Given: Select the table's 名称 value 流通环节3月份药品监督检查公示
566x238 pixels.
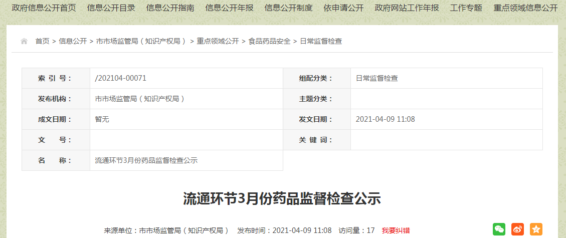Looking at the screenshot, I should [146, 160].
